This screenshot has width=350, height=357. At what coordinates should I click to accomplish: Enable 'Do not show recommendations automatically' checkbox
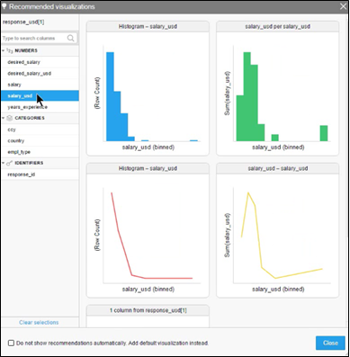(x=11, y=343)
